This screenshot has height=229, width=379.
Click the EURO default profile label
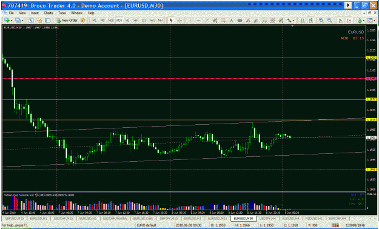click(x=146, y=225)
